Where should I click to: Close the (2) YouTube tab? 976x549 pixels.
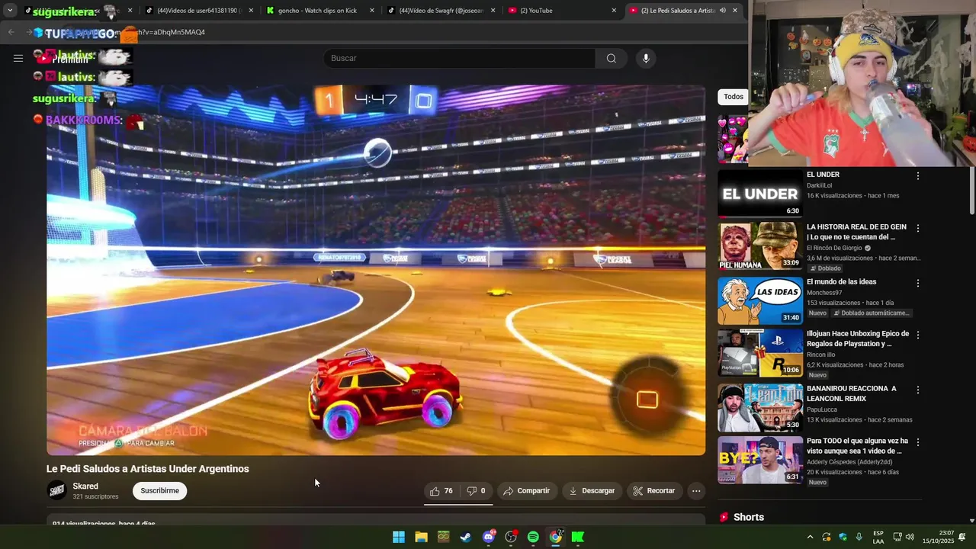(614, 11)
